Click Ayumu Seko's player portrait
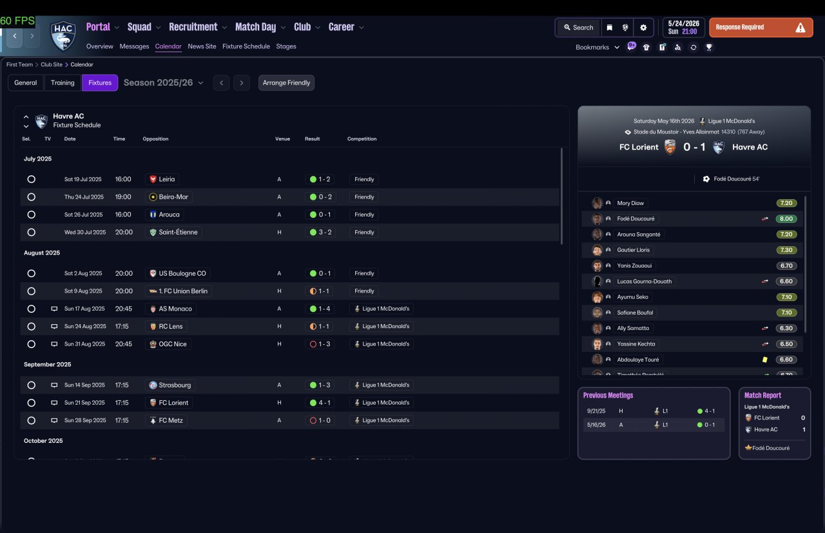The width and height of the screenshot is (825, 533). pyautogui.click(x=597, y=297)
